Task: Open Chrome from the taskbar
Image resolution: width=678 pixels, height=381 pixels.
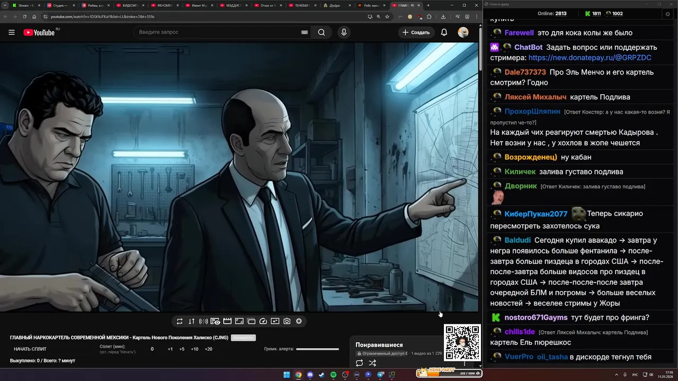Action: pyautogui.click(x=298, y=375)
